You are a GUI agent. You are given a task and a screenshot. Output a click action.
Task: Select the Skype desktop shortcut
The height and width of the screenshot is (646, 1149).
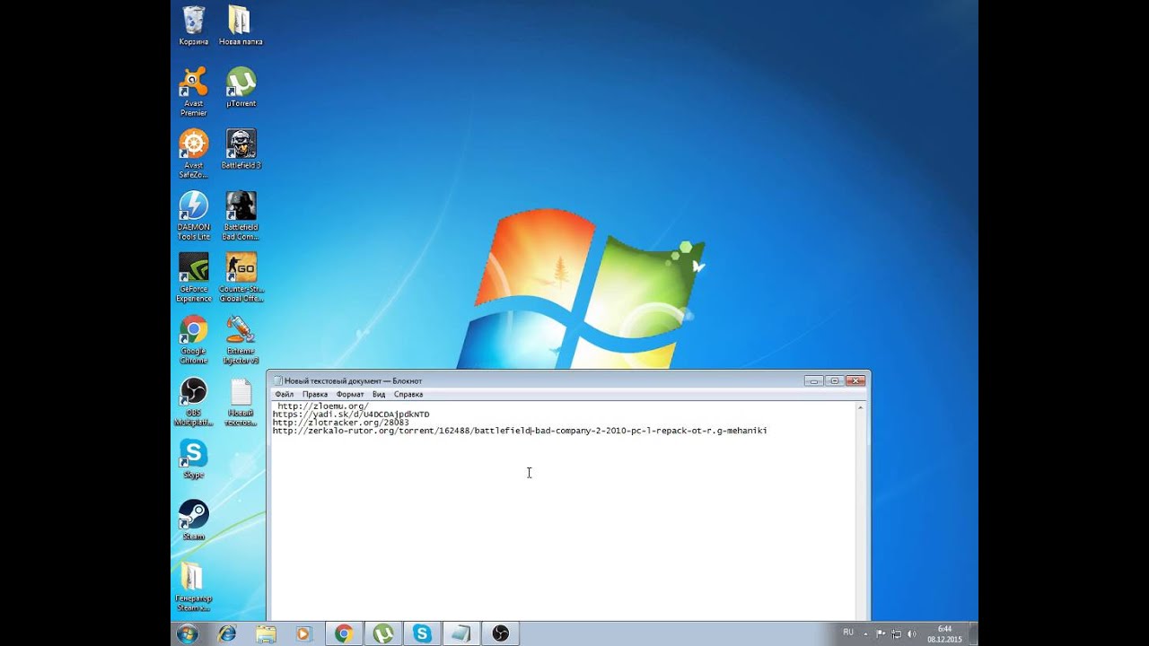[x=193, y=458]
